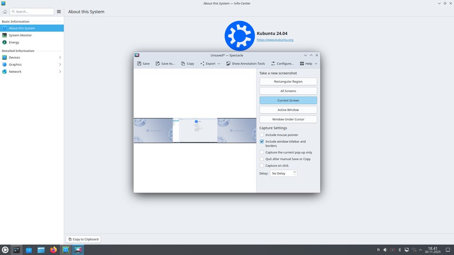Uncheck Include window titlebar and borders
Viewport: 454px width, 255px height.
pos(262,141)
